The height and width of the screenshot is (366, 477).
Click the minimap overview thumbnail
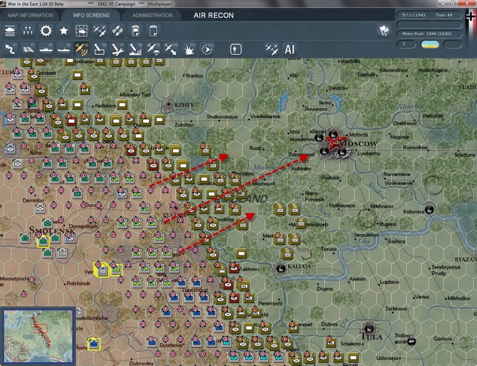click(x=38, y=336)
